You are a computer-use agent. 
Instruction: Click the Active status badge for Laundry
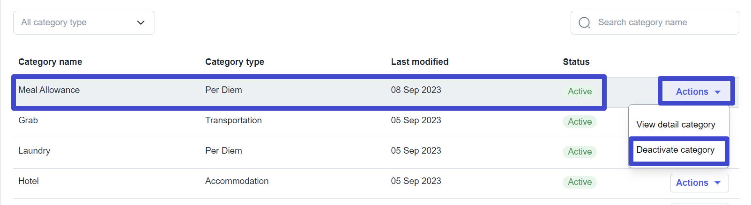(580, 152)
